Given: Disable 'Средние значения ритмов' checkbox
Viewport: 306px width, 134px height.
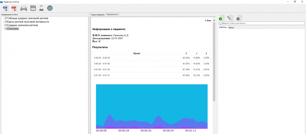Looking at the screenshot, I should [6, 25].
